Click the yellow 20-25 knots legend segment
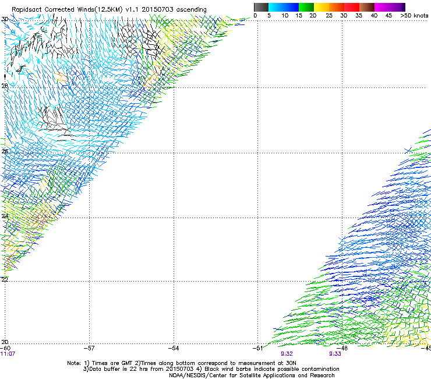The image size is (431, 379). pos(322,7)
